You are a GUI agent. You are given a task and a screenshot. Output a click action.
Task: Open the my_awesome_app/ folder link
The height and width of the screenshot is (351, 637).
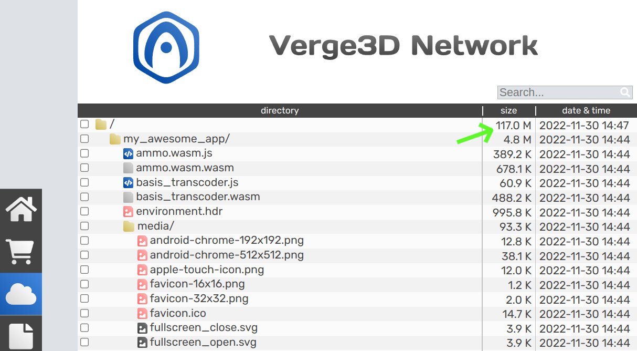pyautogui.click(x=176, y=139)
